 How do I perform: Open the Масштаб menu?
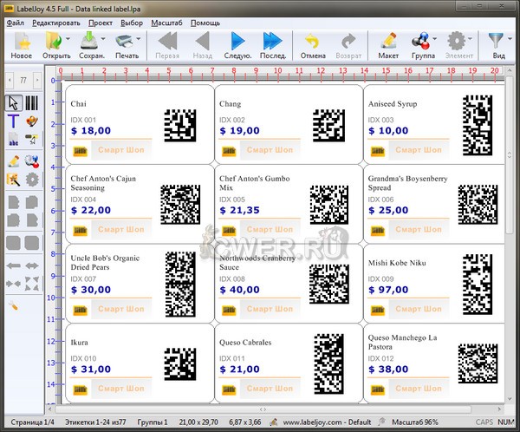[166, 22]
